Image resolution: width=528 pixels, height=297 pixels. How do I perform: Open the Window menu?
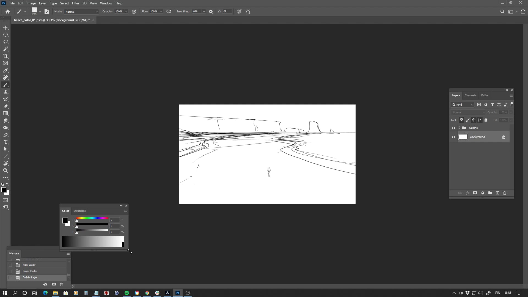(x=106, y=3)
